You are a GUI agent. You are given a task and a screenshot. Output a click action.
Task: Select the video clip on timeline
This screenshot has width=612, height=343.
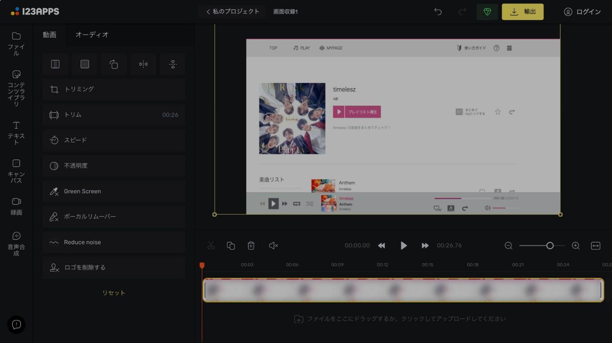coord(403,290)
